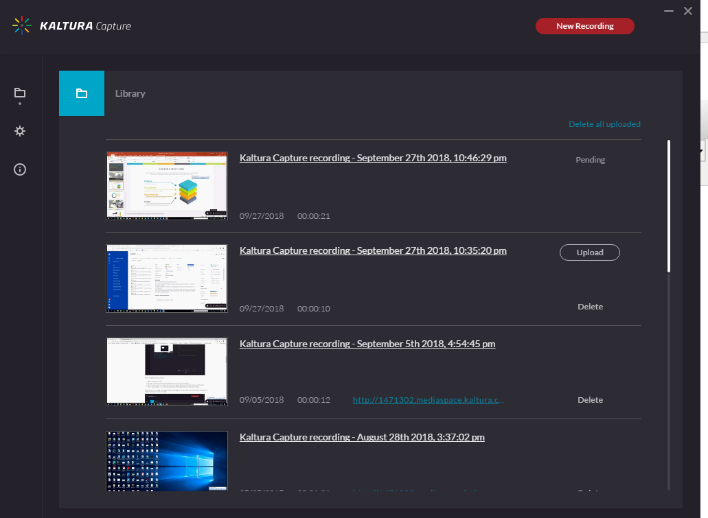This screenshot has height=518, width=708.
Task: Open mediaspace link for September 5th recording
Action: [x=428, y=400]
